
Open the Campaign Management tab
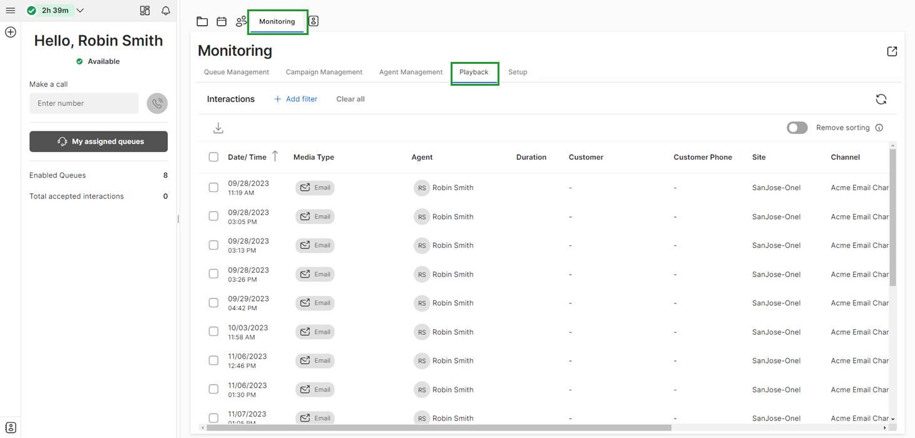tap(324, 72)
